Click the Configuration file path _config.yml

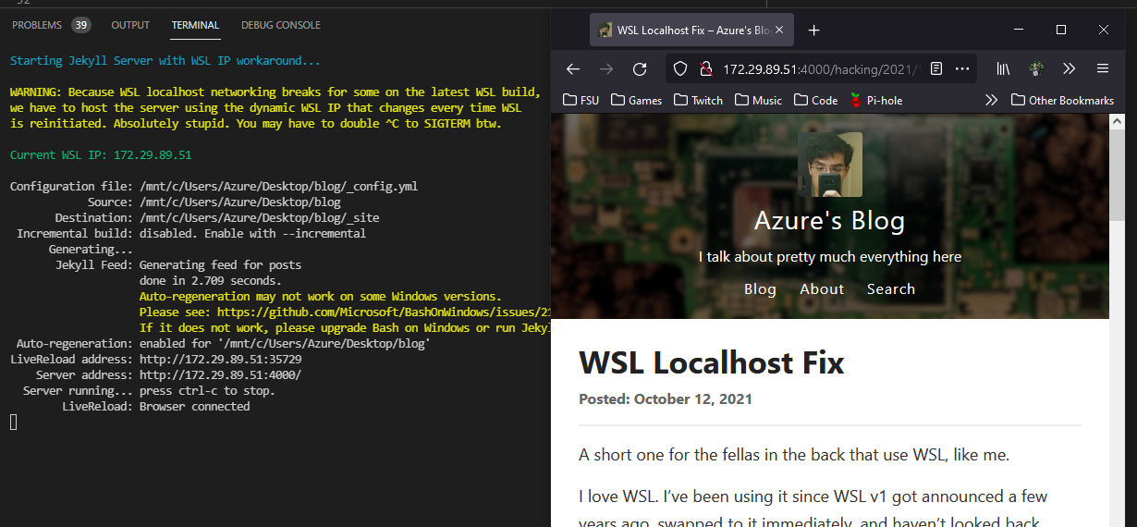click(278, 187)
